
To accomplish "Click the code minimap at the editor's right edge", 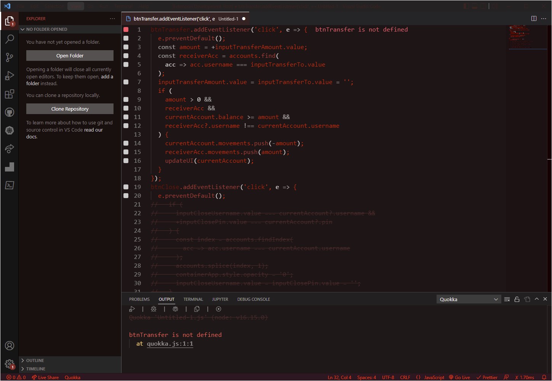I will pyautogui.click(x=527, y=37).
